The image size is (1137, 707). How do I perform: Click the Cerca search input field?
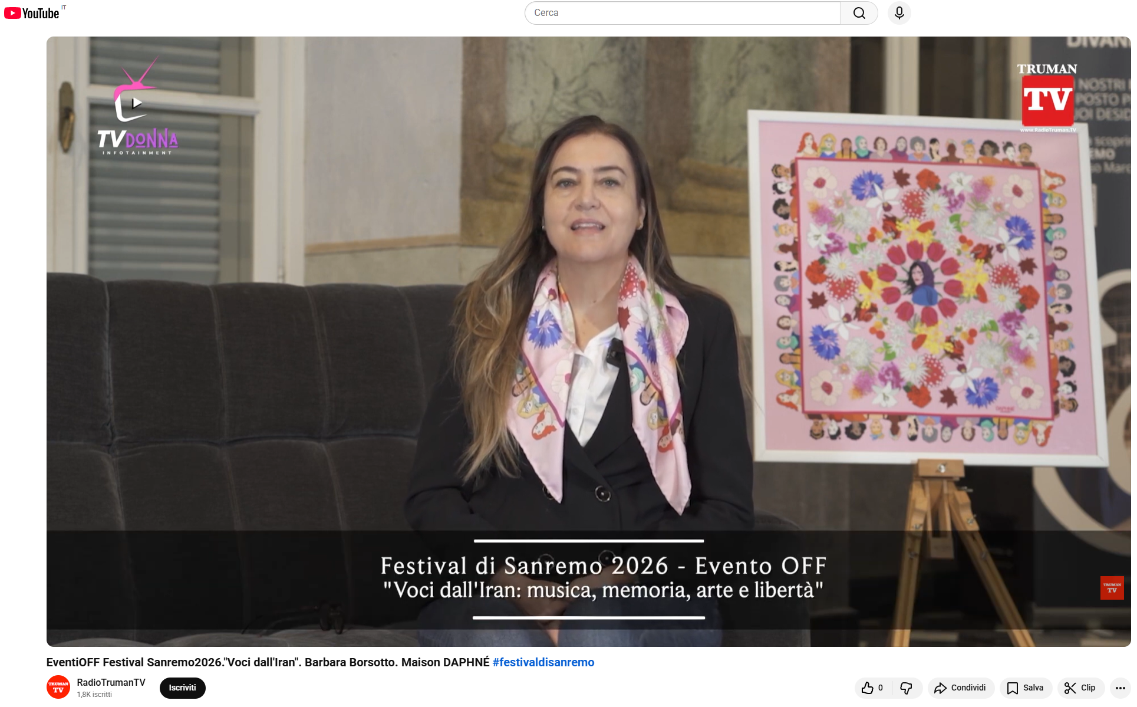682,13
